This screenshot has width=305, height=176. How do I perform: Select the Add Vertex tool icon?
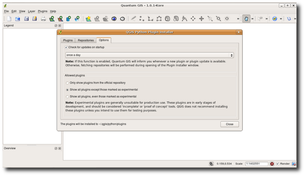[210, 19]
